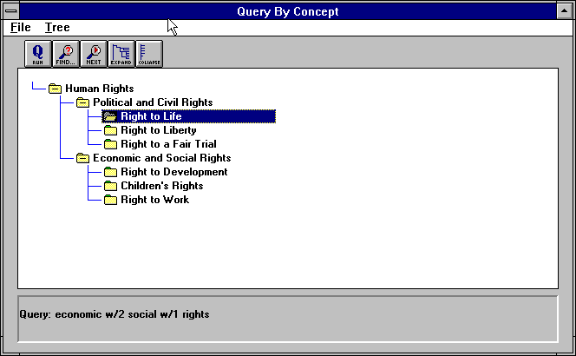
Task: Click the Run query toolbar button
Action: click(37, 53)
